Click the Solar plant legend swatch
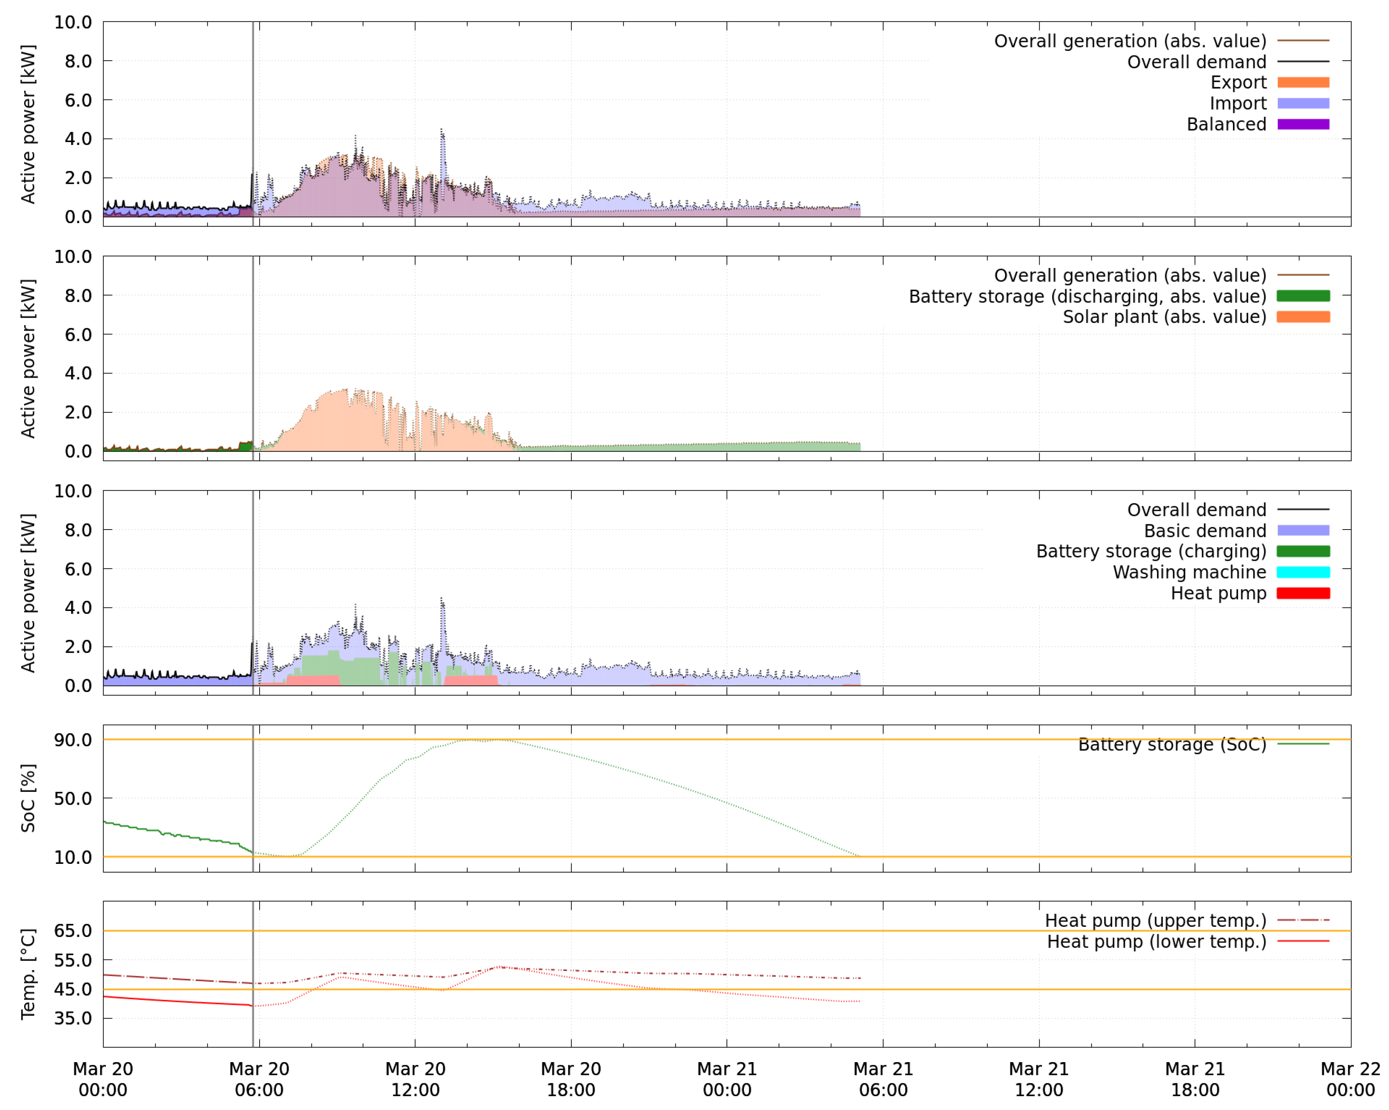The width and height of the screenshot is (1389, 1110). [x=1303, y=317]
